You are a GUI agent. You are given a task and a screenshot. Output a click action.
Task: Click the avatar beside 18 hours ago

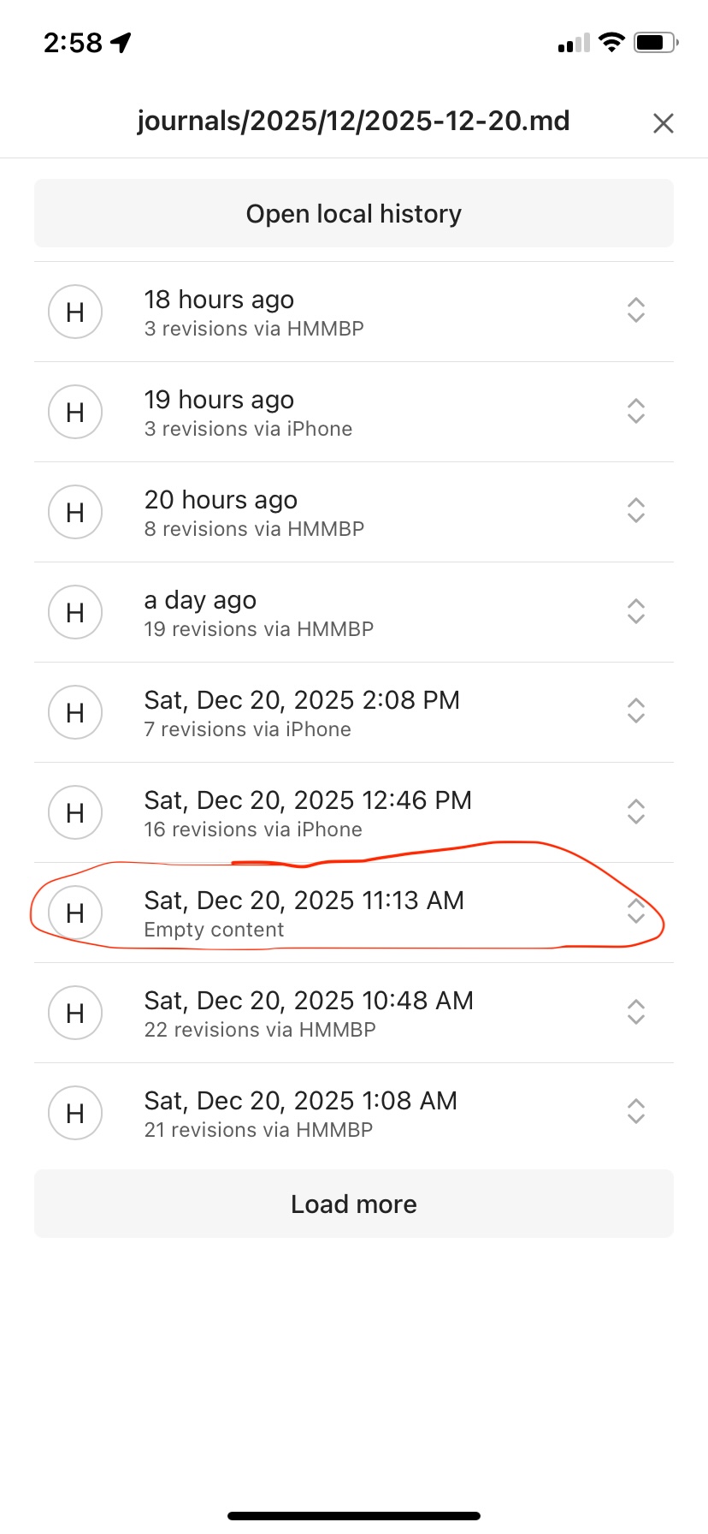[x=75, y=312]
